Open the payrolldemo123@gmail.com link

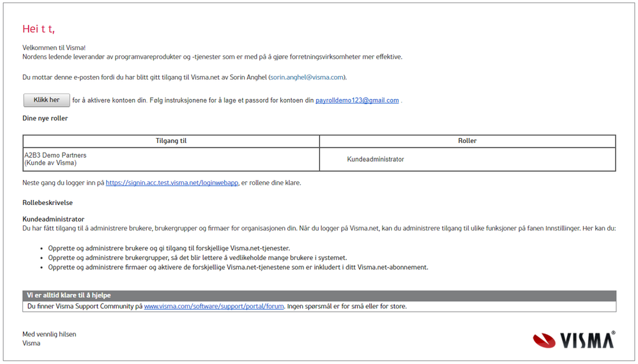357,100
